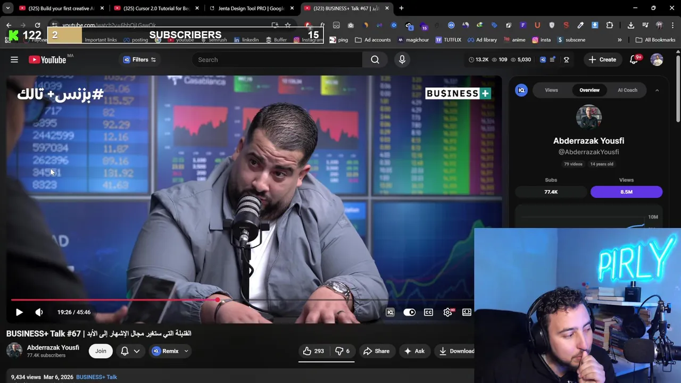This screenshot has width=681, height=383.
Task: Open All Bookmarks folder
Action: click(x=655, y=40)
